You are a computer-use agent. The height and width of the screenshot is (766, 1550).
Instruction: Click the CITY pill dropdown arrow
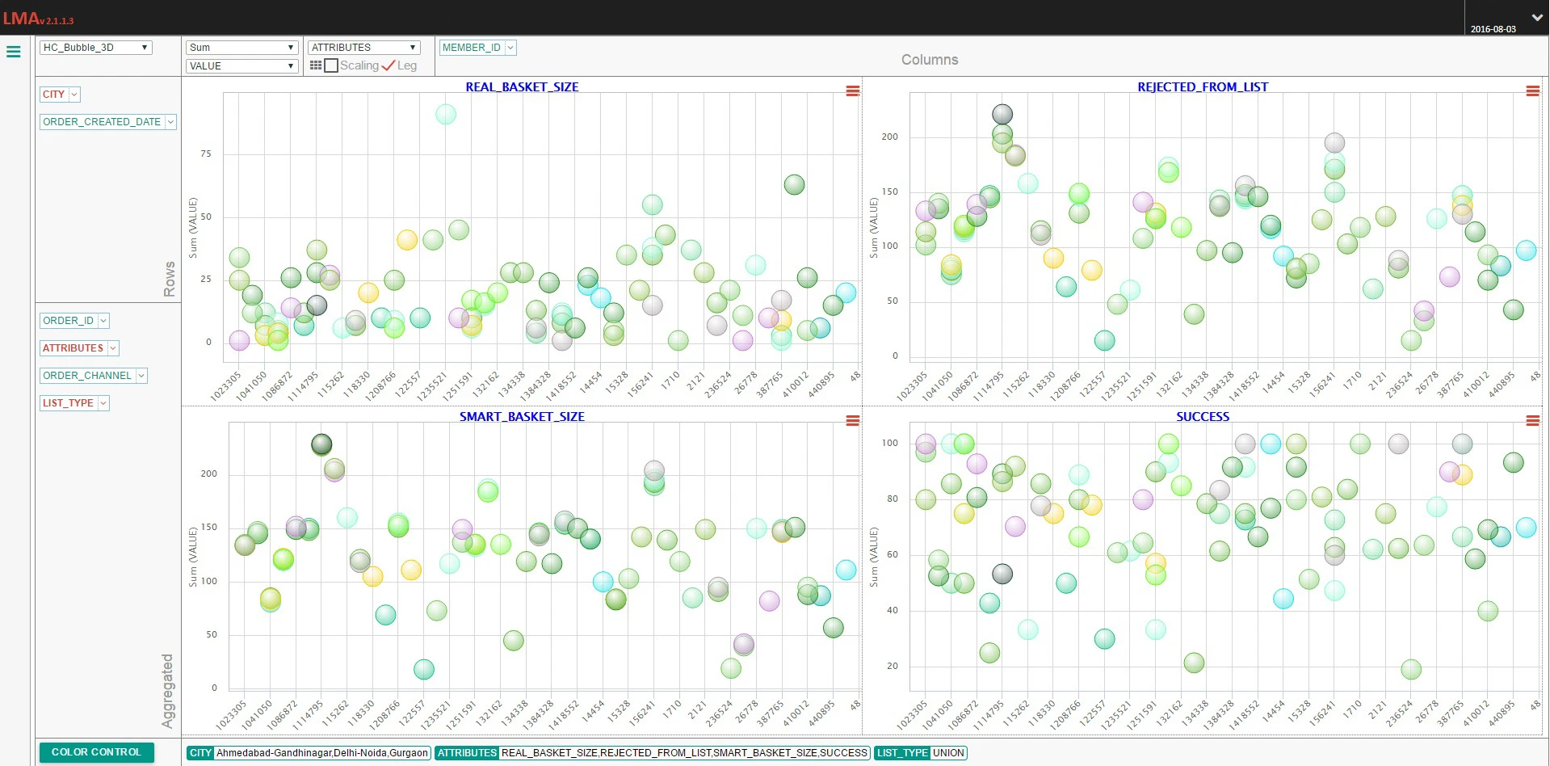coord(74,95)
